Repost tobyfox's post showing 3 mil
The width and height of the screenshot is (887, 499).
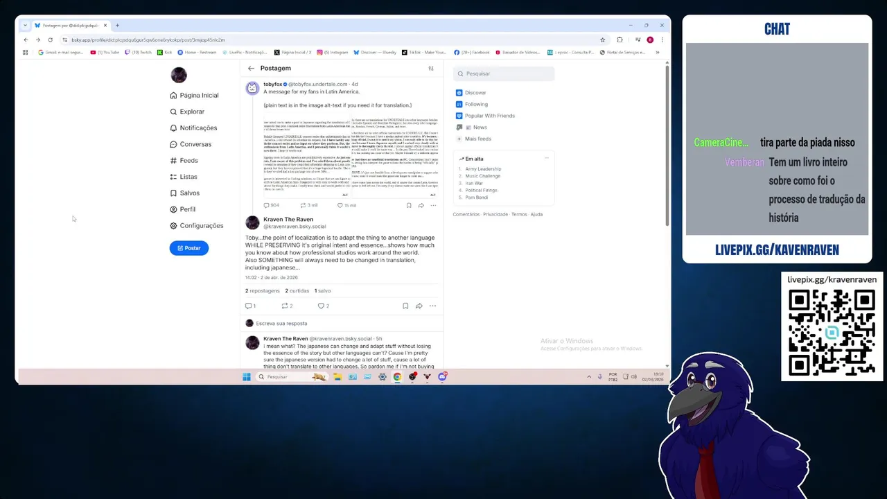[308, 205]
